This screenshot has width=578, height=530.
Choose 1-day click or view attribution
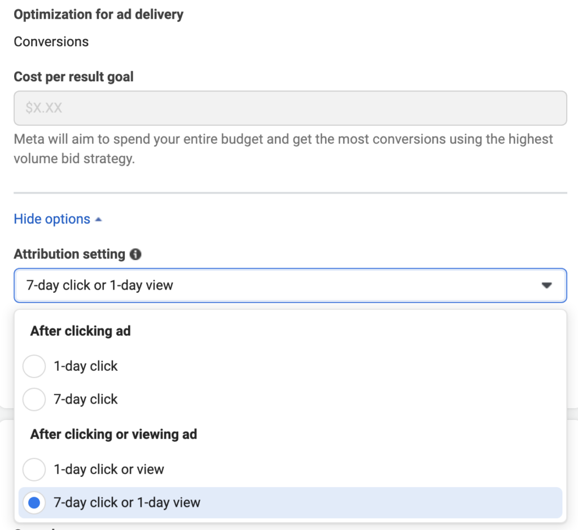click(34, 469)
